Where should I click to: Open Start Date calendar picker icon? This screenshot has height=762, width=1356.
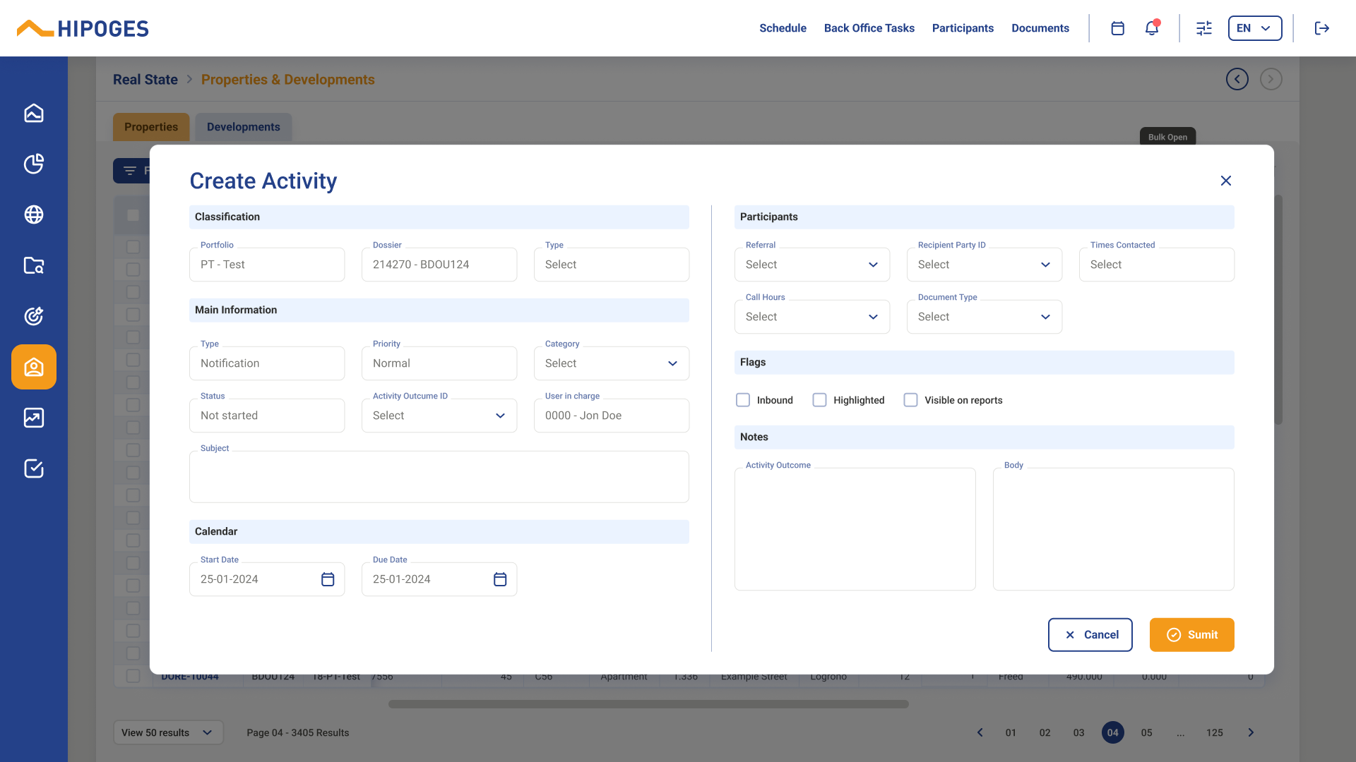[328, 579]
